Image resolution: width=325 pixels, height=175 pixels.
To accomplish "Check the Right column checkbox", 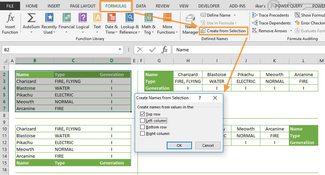I will coord(142,134).
